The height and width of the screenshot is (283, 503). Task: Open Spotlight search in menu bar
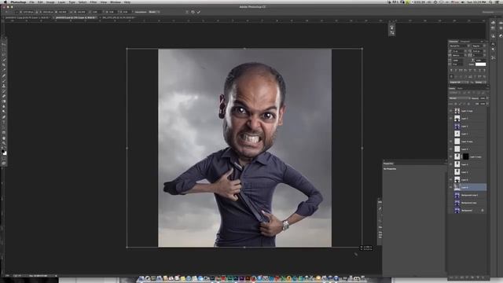490,2
